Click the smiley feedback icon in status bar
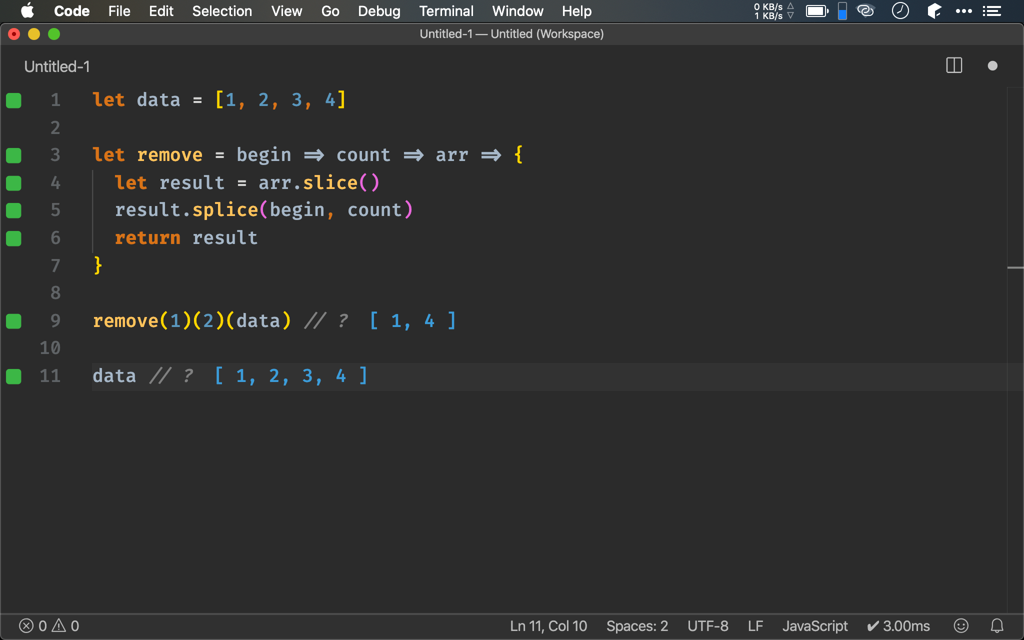This screenshot has height=640, width=1024. [961, 626]
